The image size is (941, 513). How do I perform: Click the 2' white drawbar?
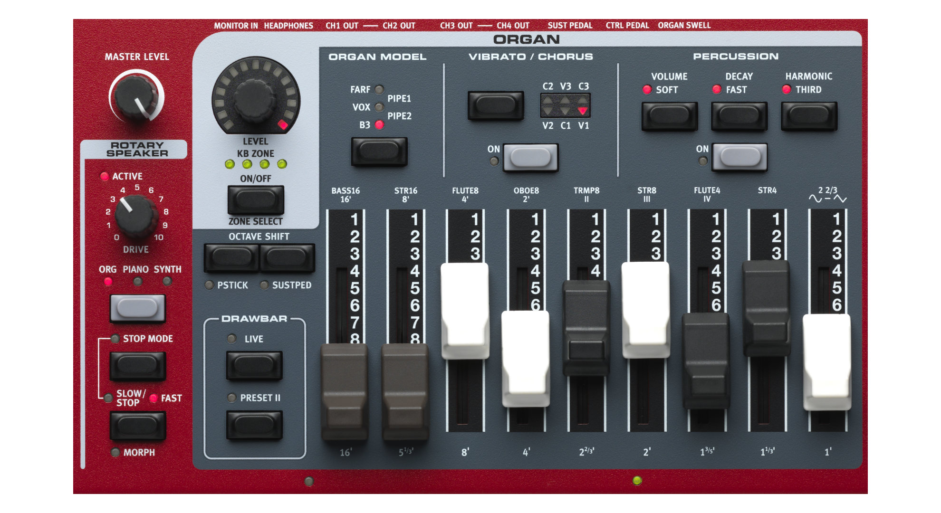[x=646, y=310]
